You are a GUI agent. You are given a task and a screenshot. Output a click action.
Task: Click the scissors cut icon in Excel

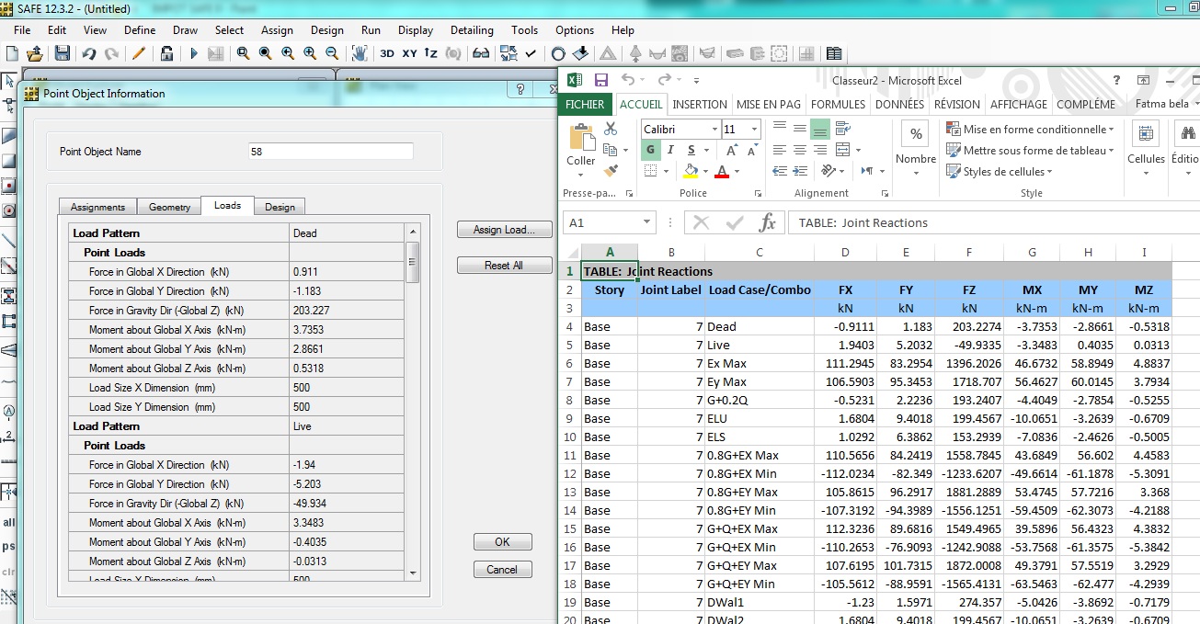point(611,130)
